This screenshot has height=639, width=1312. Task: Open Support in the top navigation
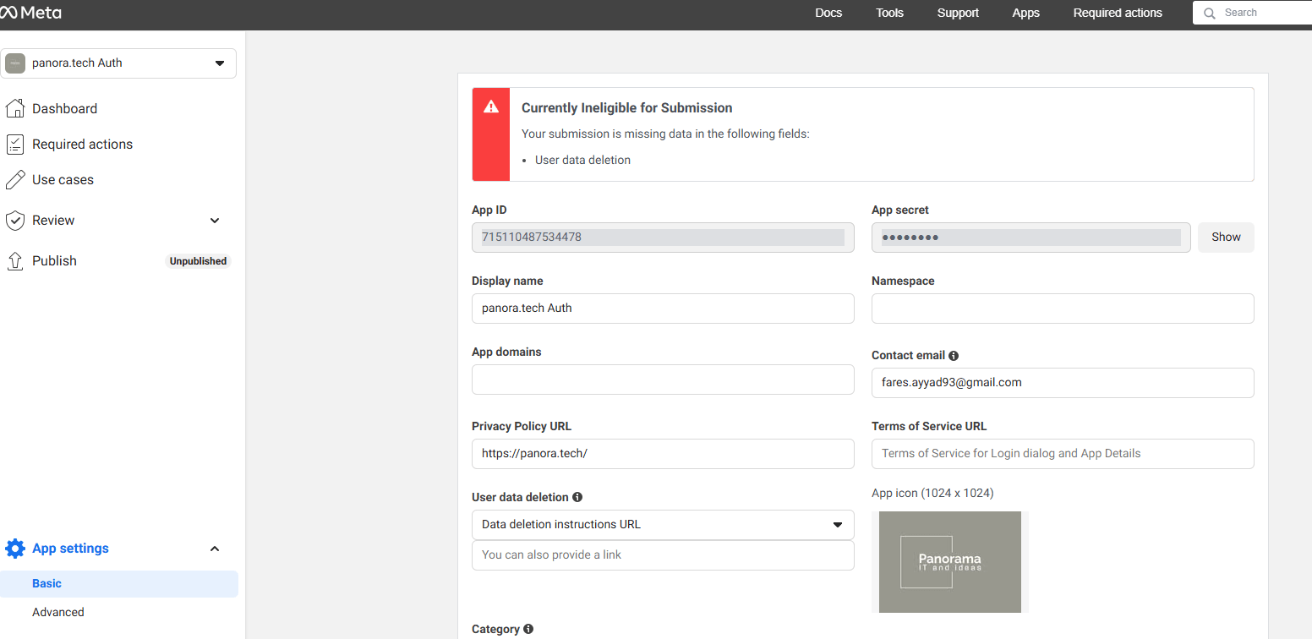point(958,13)
